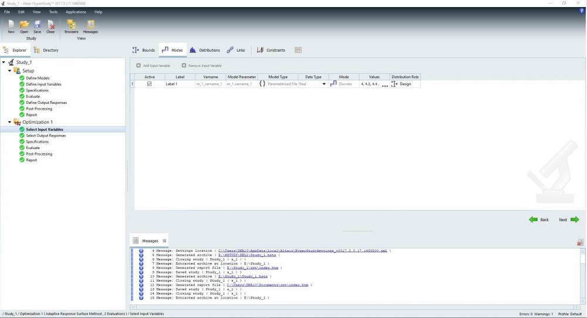
Task: Open the File menu
Action: [x=7, y=12]
